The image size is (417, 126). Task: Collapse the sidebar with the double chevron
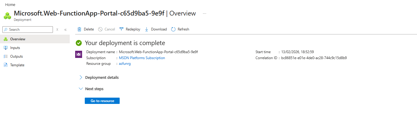(x=65, y=30)
